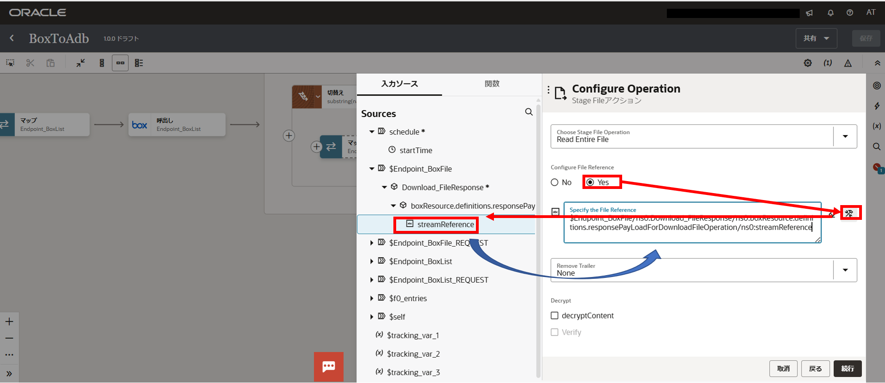Select the box 呼出し Endpoint_BoxList node
The image size is (885, 383).
pos(177,124)
